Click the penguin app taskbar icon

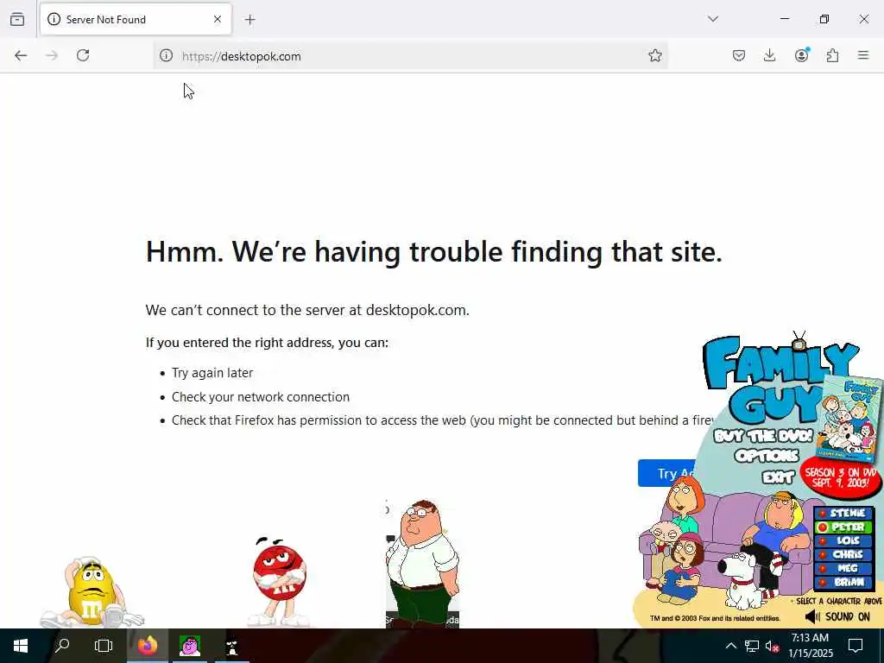coord(231,646)
